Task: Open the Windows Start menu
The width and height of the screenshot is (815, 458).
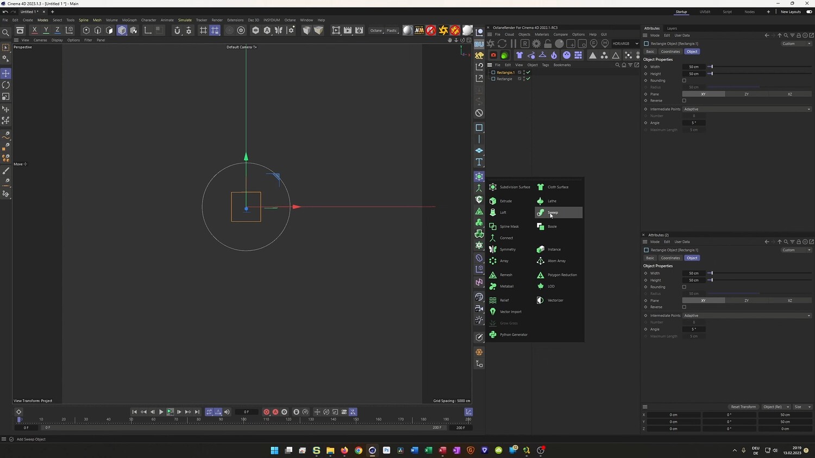Action: tap(274, 450)
